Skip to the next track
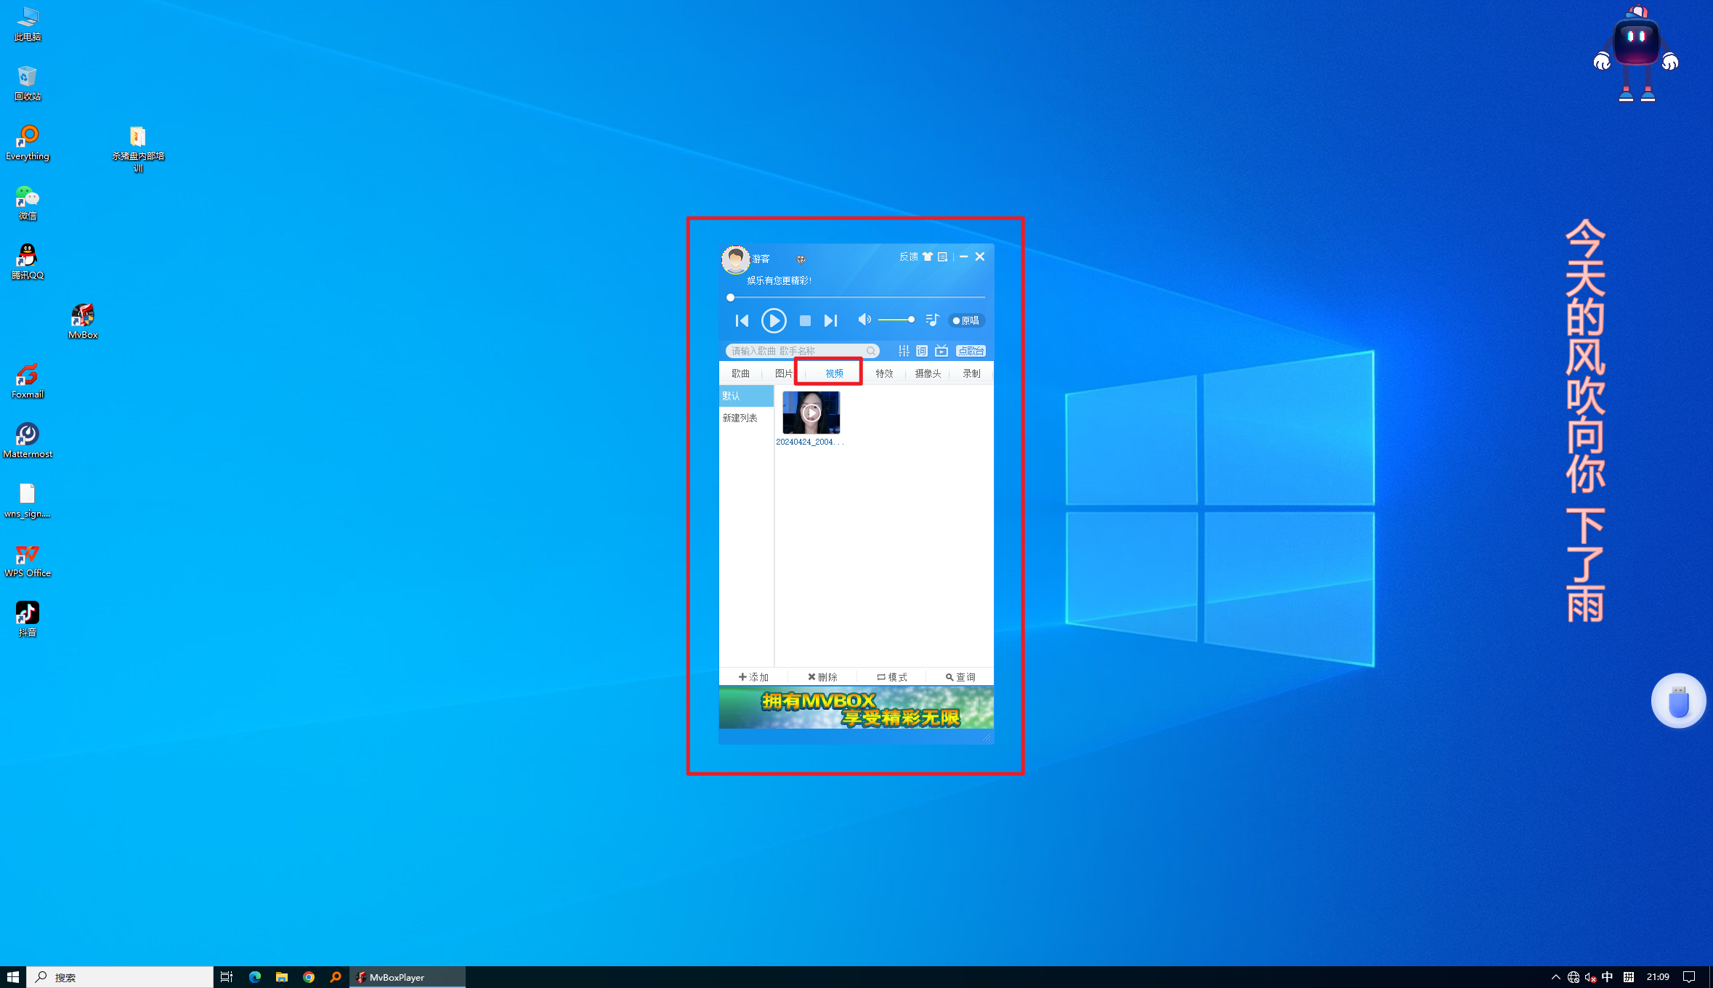Image resolution: width=1713 pixels, height=988 pixels. click(x=830, y=320)
